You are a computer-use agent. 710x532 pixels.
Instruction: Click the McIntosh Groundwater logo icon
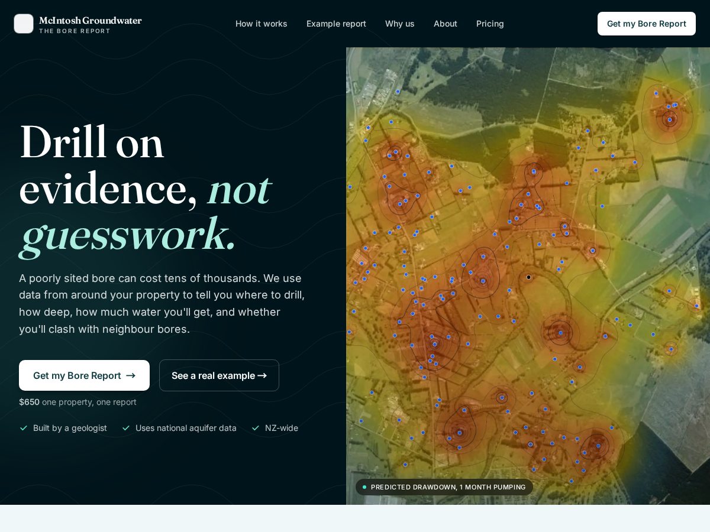tap(24, 24)
